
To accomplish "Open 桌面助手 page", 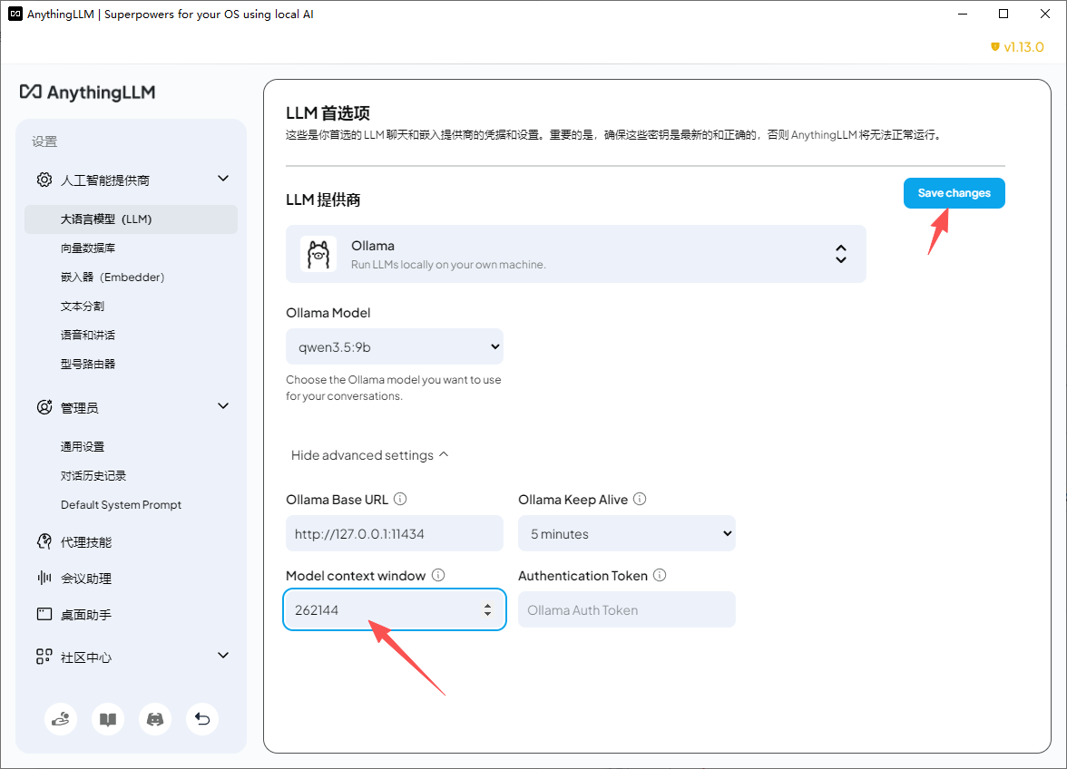I will tap(85, 615).
